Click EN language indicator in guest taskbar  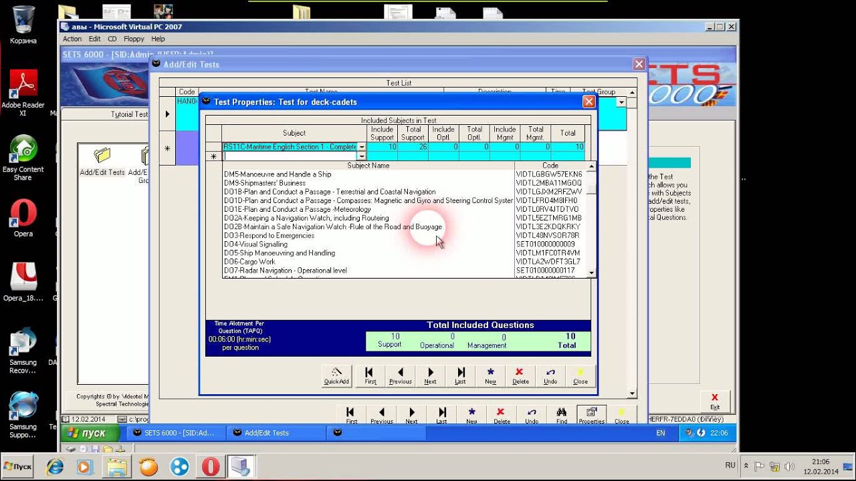point(661,433)
